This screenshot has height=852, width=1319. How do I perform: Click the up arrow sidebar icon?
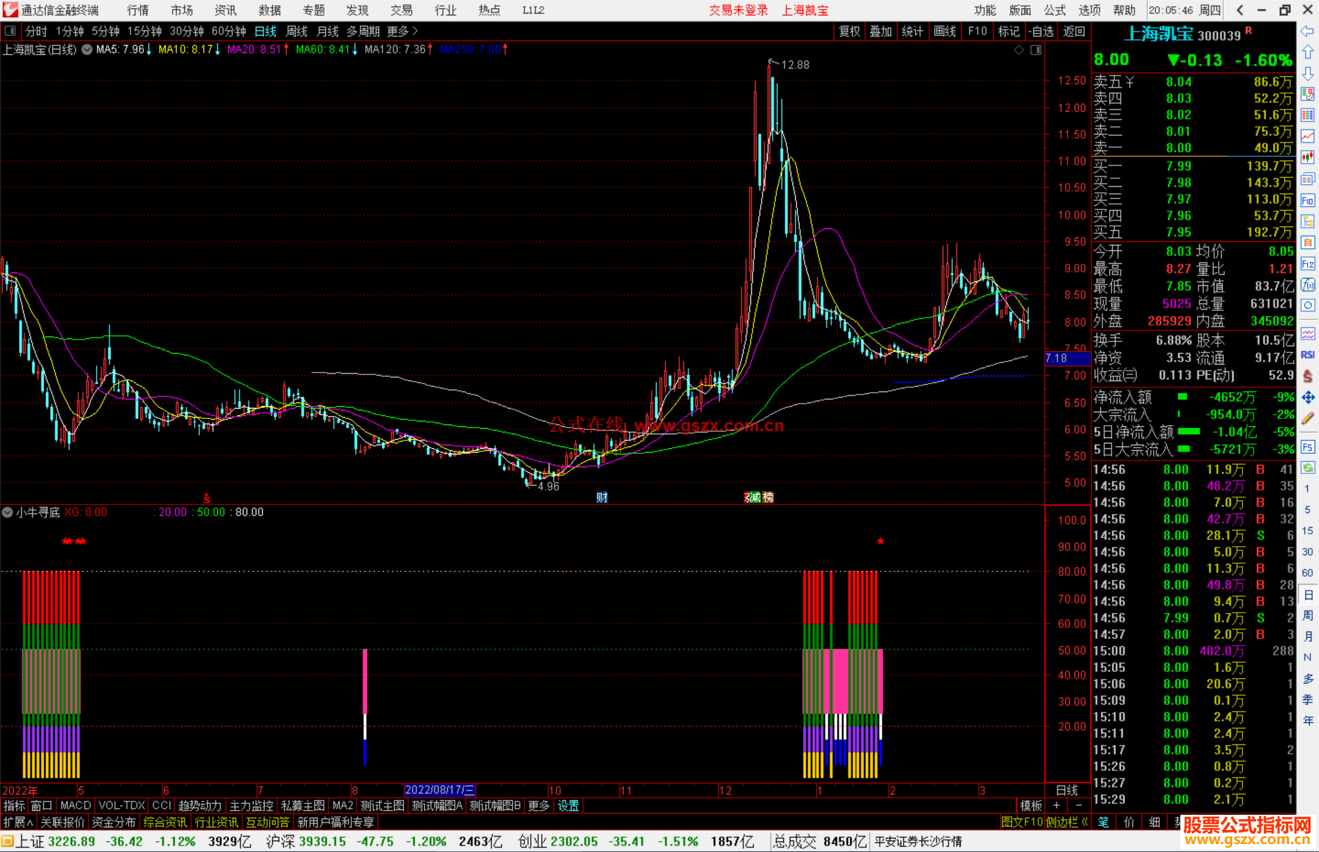click(1307, 53)
